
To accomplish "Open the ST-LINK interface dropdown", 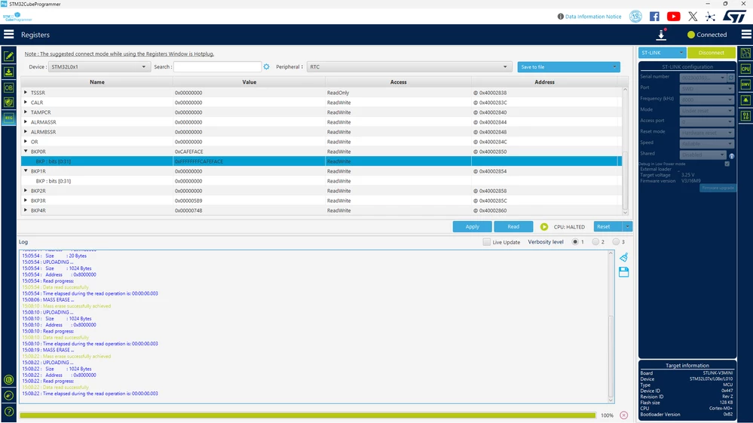I will click(x=662, y=53).
